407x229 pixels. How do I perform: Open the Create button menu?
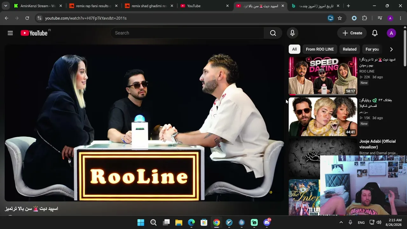(x=352, y=33)
